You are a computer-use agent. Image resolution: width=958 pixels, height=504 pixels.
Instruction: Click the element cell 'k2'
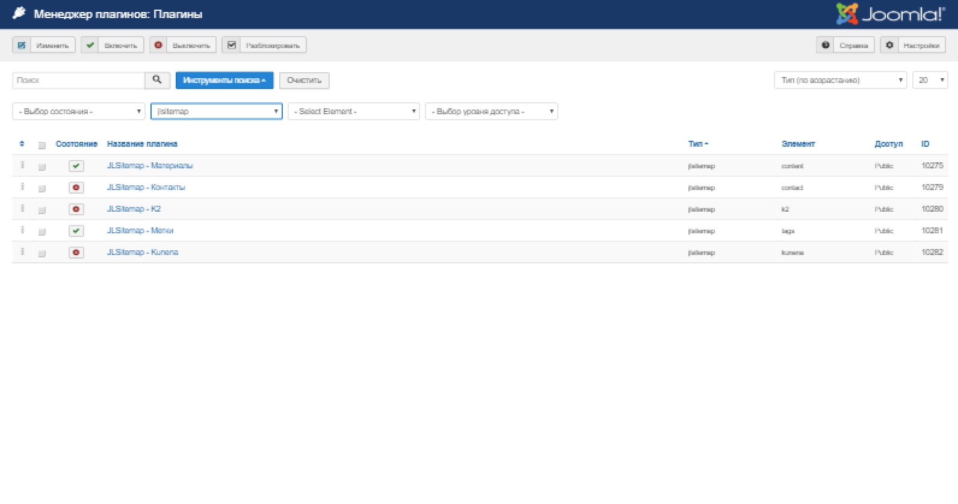pyautogui.click(x=785, y=209)
